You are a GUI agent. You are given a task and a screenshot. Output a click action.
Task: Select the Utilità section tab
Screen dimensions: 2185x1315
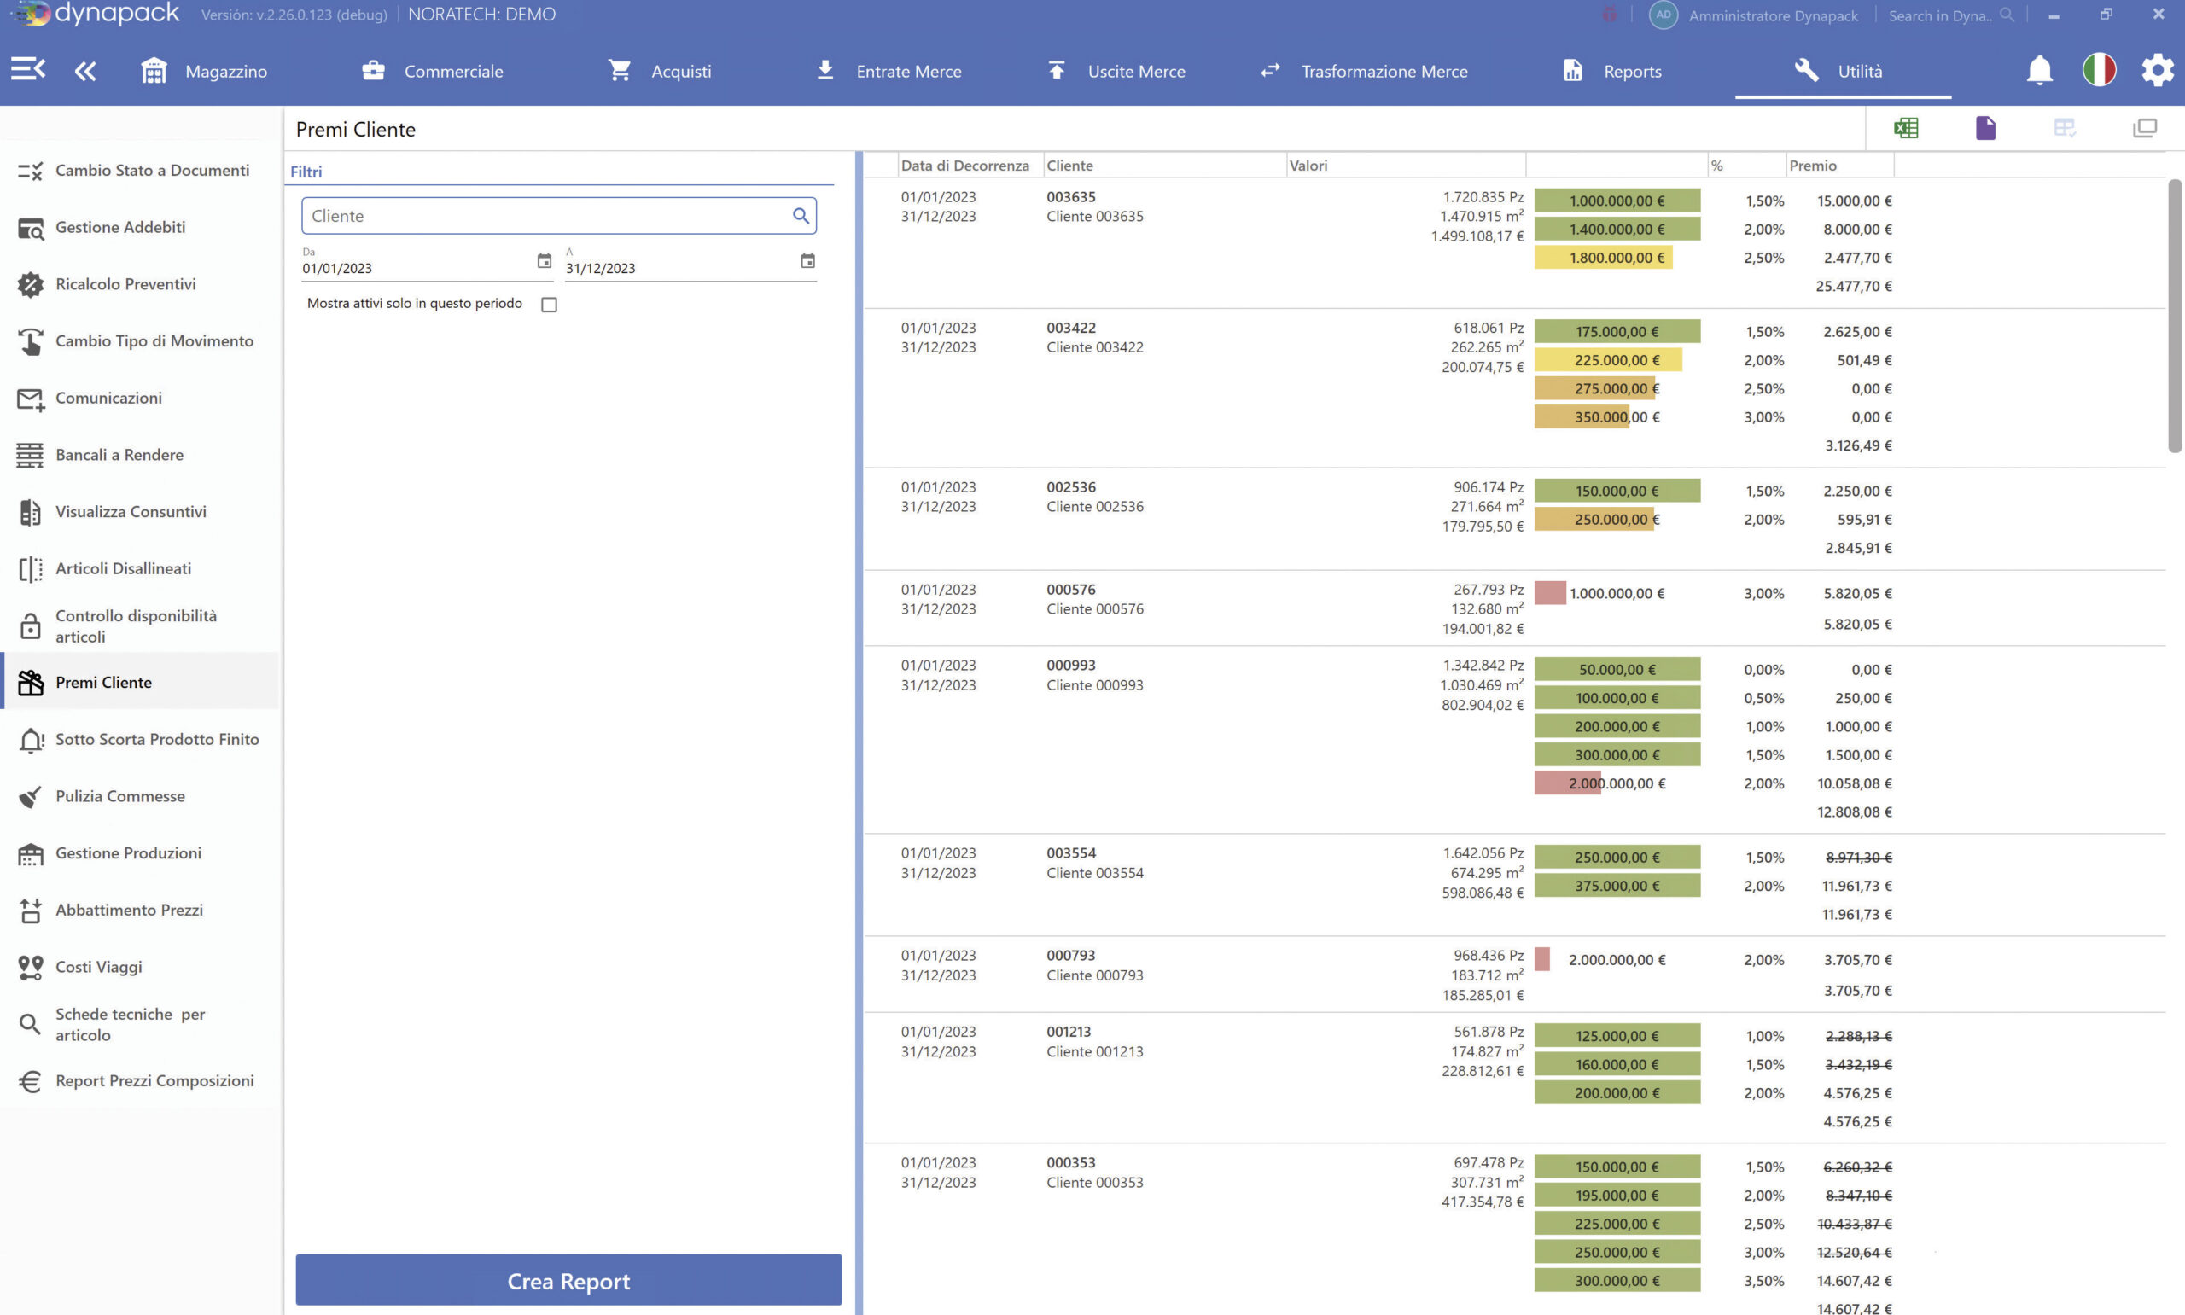tap(1843, 71)
